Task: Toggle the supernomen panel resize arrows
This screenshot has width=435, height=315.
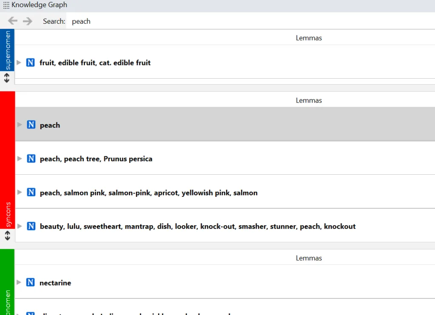Action: 7,78
